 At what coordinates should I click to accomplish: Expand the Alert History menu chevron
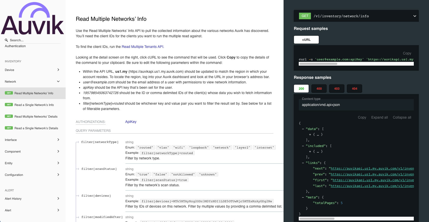(58, 198)
